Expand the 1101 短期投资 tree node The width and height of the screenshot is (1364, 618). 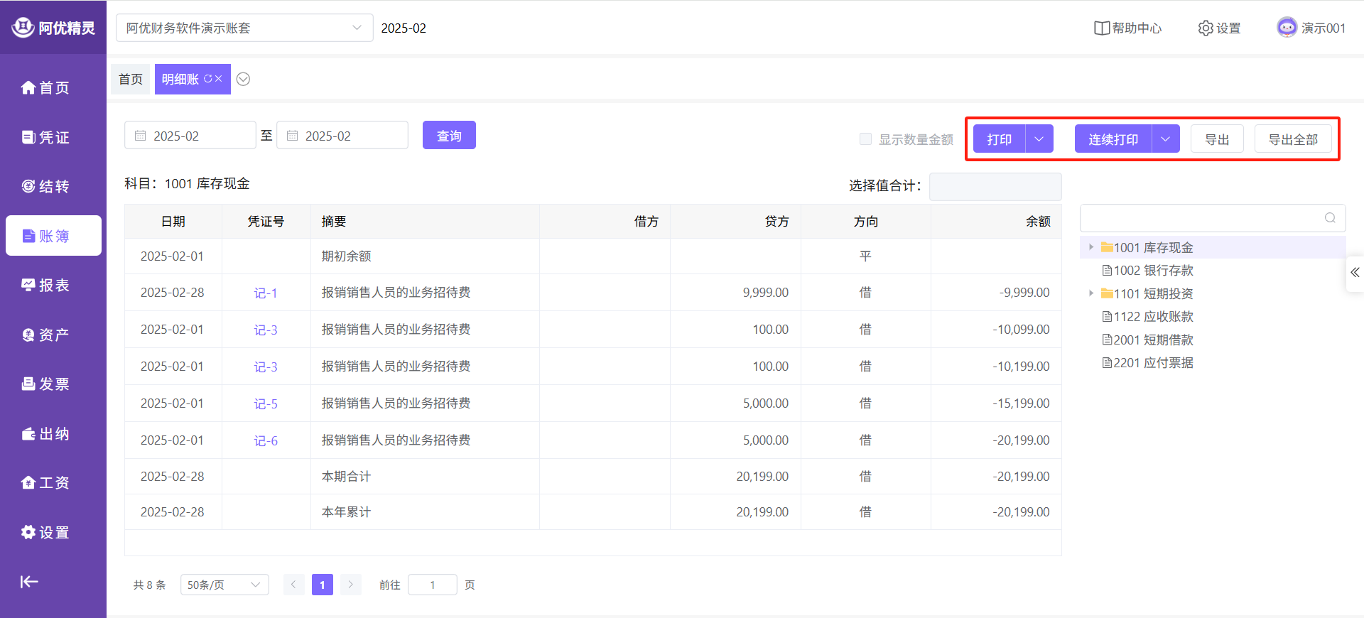tap(1091, 293)
